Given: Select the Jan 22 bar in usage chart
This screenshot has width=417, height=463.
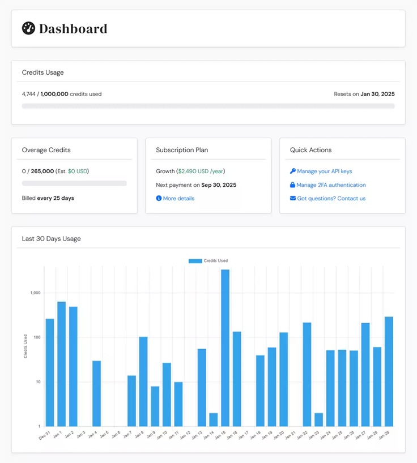Looking at the screenshot, I should [307, 374].
